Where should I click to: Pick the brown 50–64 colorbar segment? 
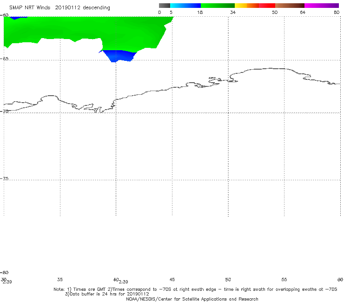290,6
